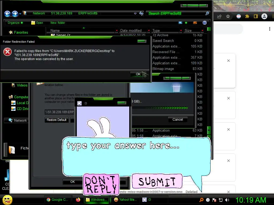Open Chrome share page icon
Image resolution: width=274 pixels, height=205 pixels.
pyautogui.click(x=219, y=16)
